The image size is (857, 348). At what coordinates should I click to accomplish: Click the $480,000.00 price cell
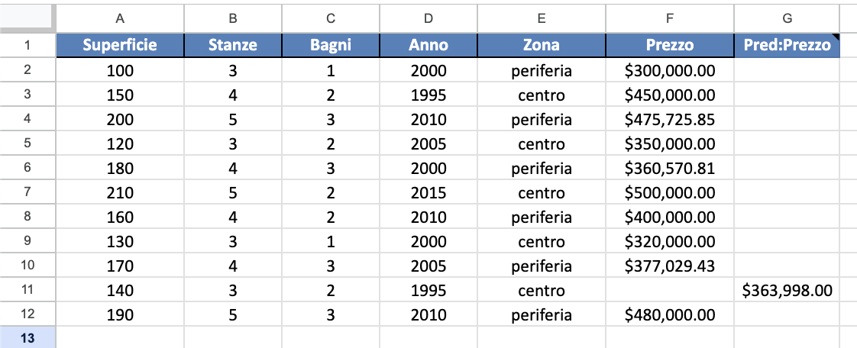point(670,314)
